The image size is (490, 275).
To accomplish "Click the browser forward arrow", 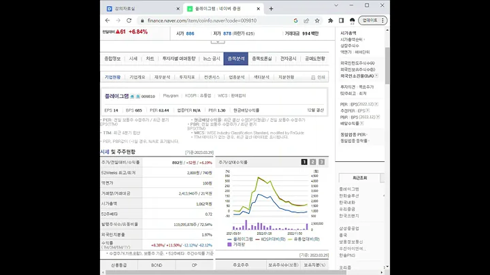I will pos(118,20).
